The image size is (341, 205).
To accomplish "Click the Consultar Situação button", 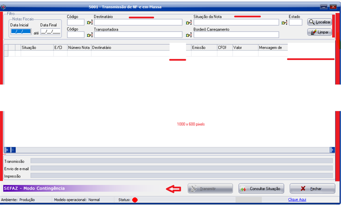I will click(261, 189).
